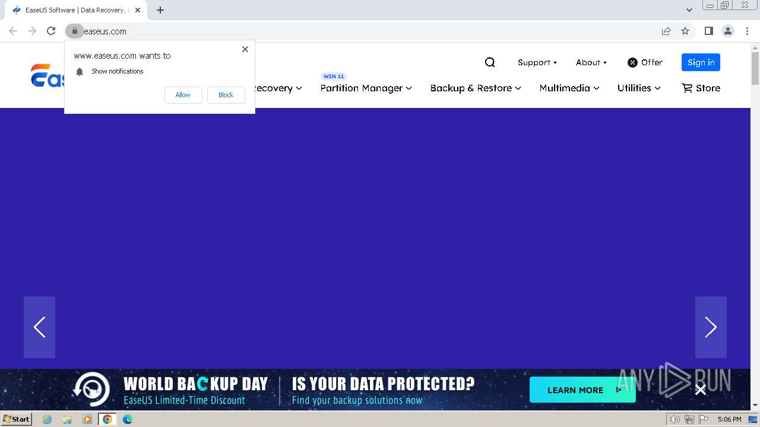Bookmark this page with the star
Screen dimensions: 760x427
click(x=685, y=31)
